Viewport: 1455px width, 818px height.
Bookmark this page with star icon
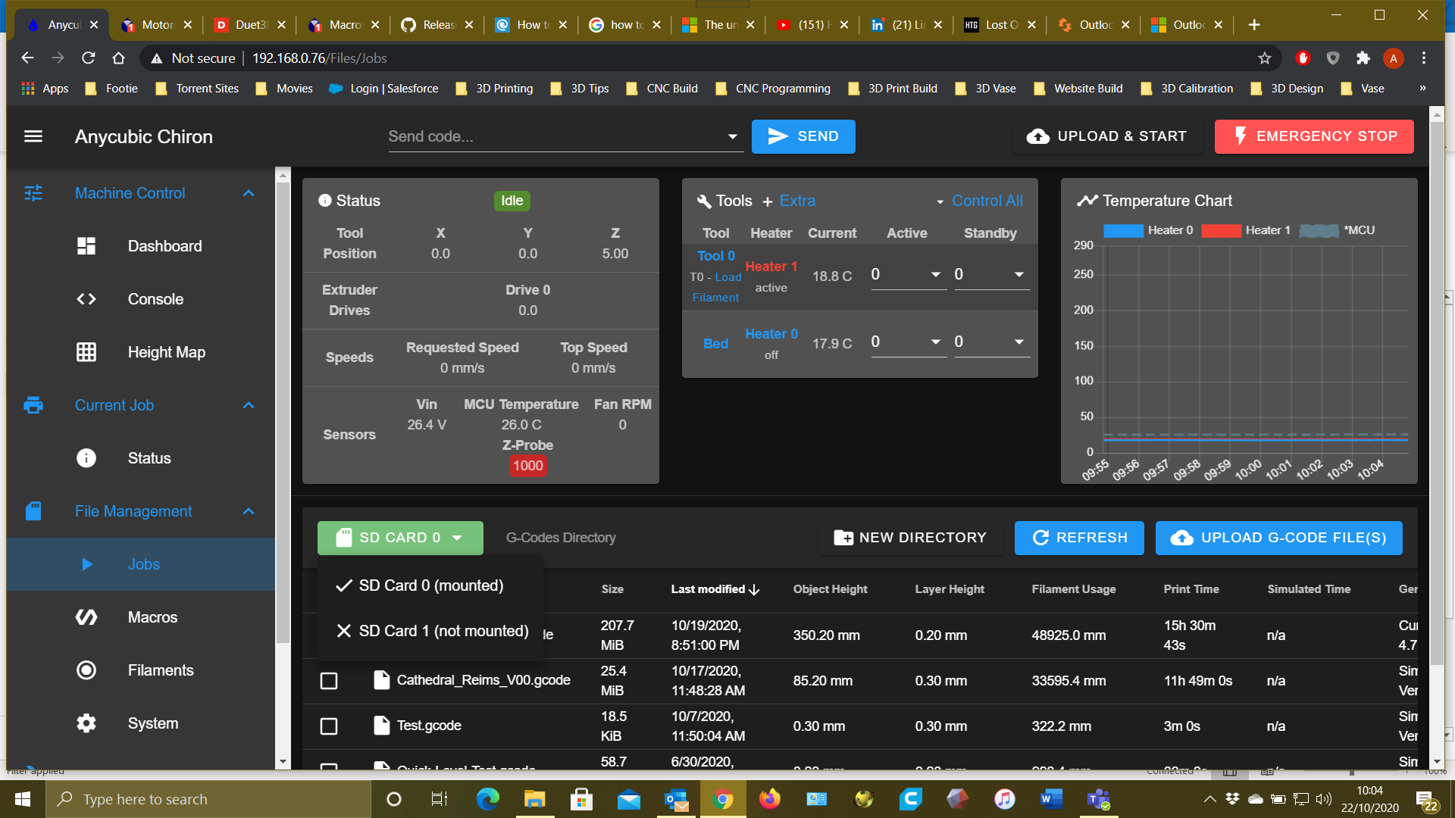click(1265, 58)
